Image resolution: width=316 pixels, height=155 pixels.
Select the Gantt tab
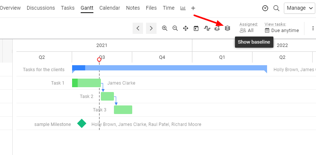[87, 8]
